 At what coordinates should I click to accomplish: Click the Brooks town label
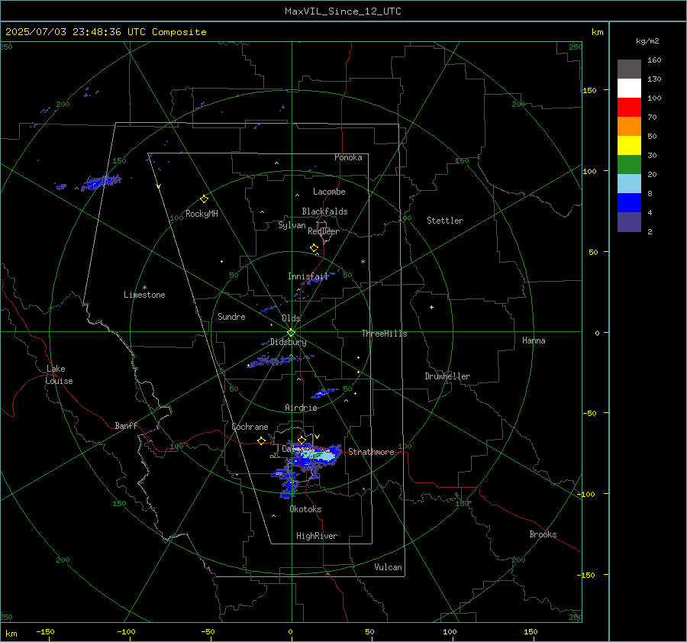pyautogui.click(x=543, y=534)
